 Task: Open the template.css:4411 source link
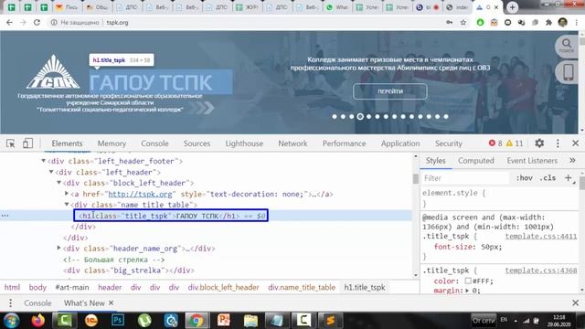tap(541, 236)
